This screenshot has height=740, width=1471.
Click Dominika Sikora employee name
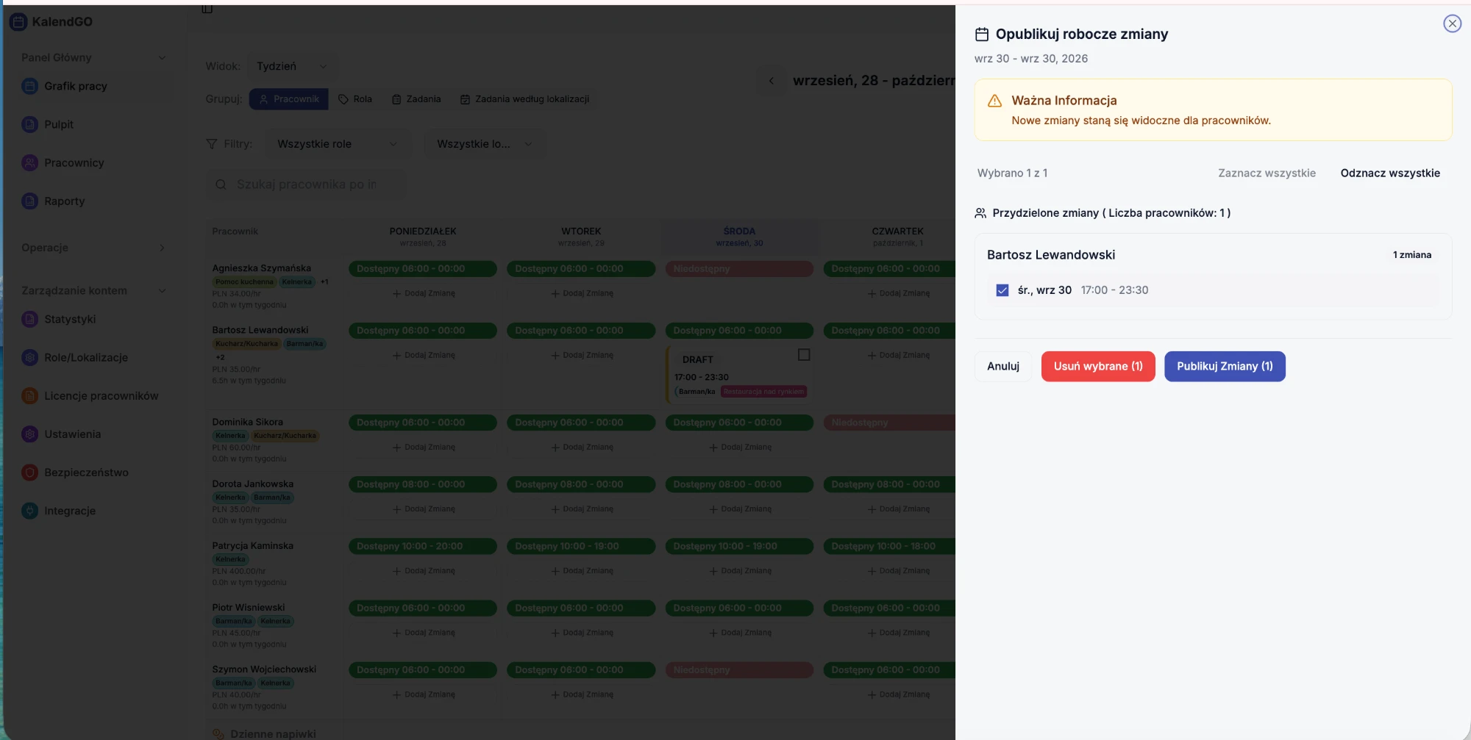[247, 423]
